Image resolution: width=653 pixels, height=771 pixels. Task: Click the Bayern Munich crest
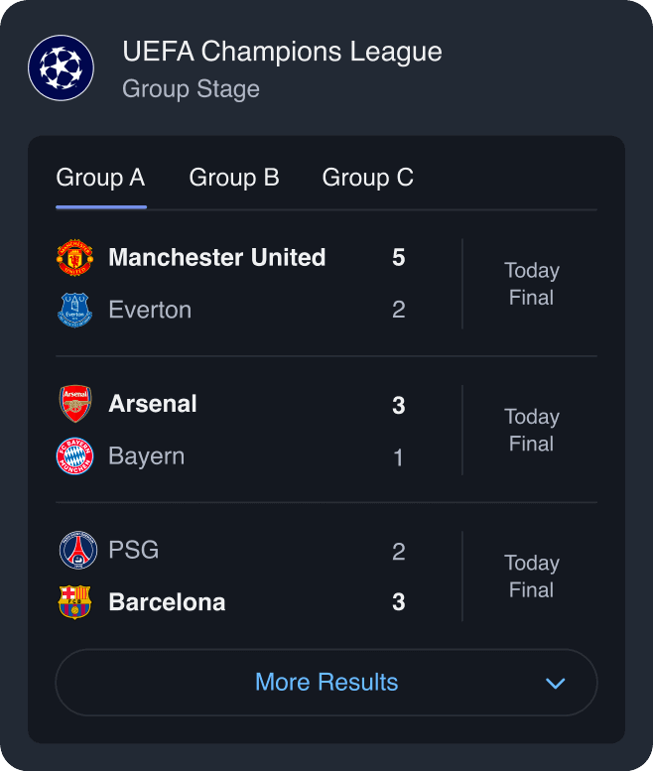pyautogui.click(x=74, y=456)
